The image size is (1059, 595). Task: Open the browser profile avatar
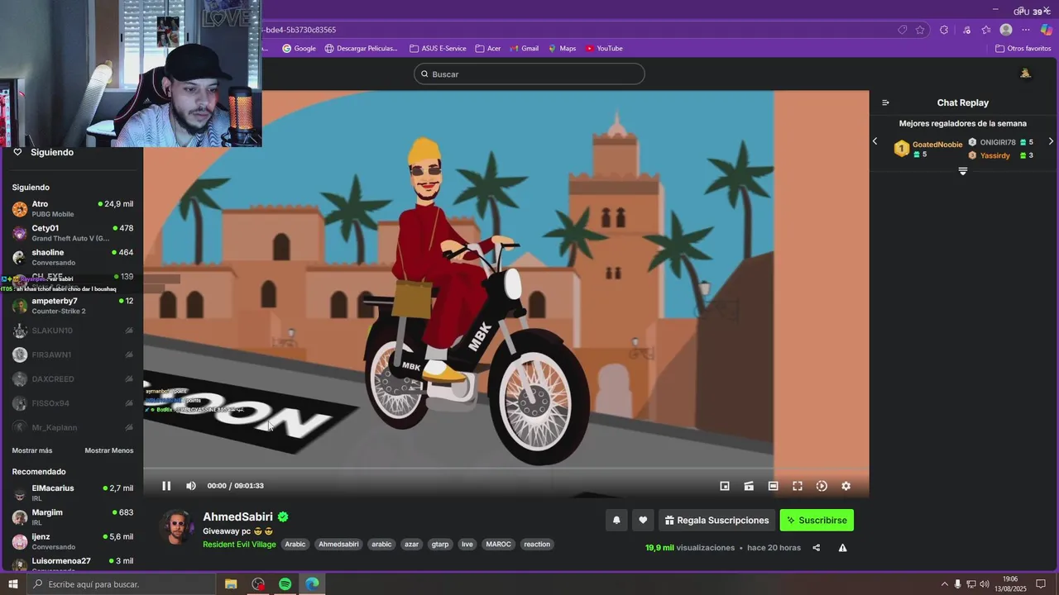[x=1006, y=30]
